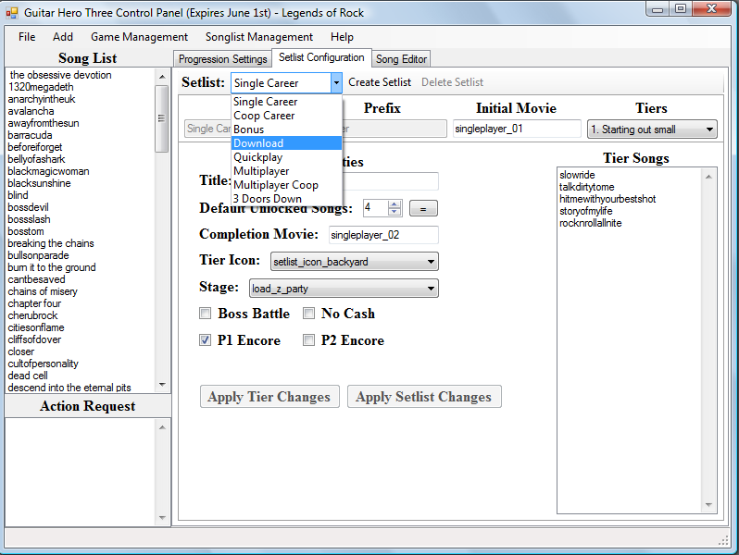Select 'bossdevil' in Song List
This screenshot has height=555, width=739.
click(x=28, y=207)
